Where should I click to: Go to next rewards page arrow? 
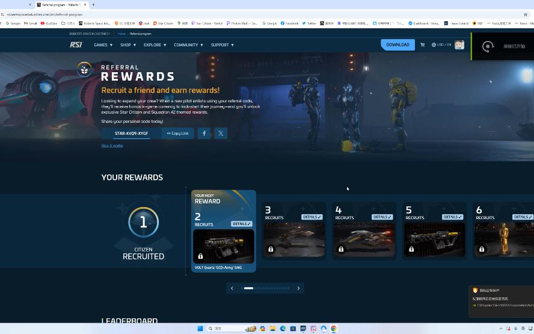pos(299,288)
